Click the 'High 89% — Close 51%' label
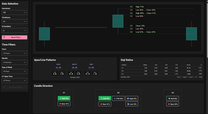This screenshot has height=114, width=208. click(x=146, y=13)
